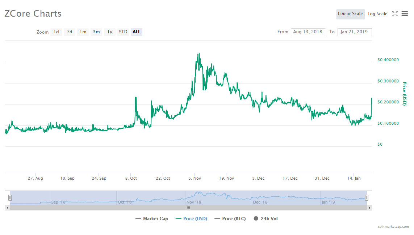
Task: Click the $0 axis label
Action: pos(380,144)
